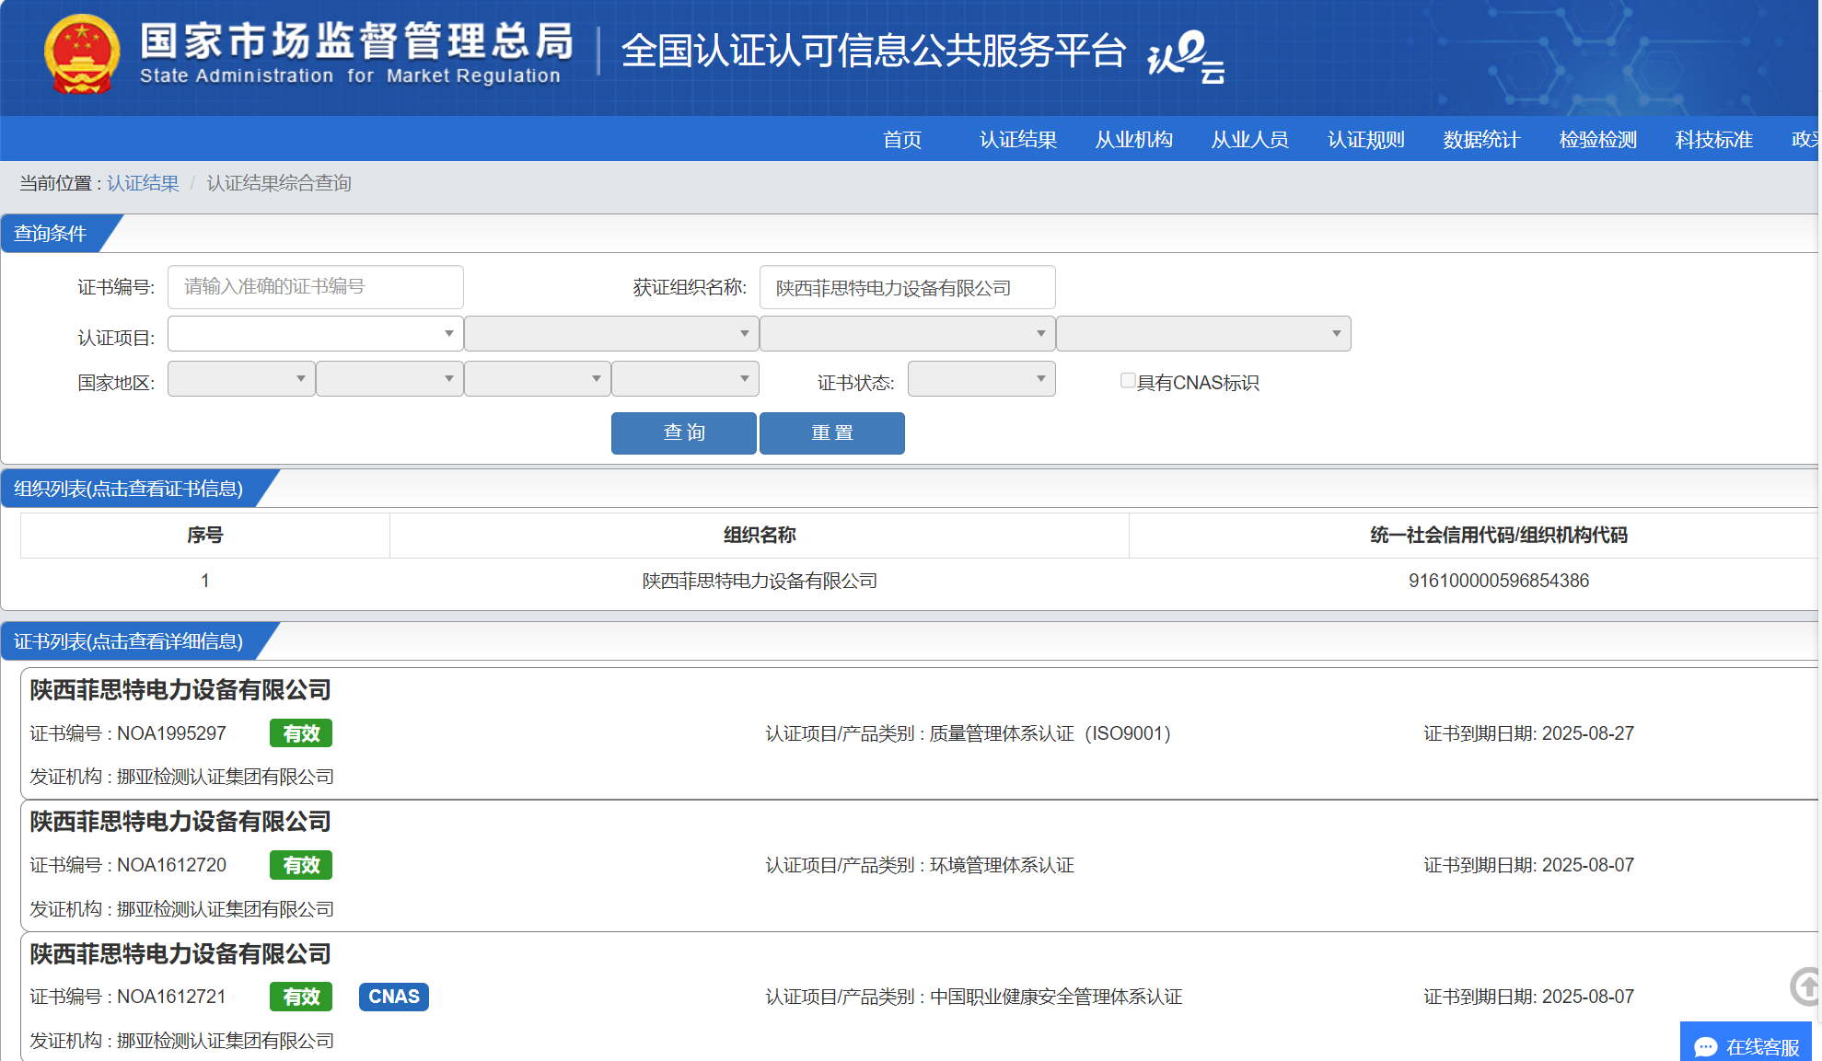Click 认证结果 breadcrumb link
1822x1061 pixels.
point(143,183)
